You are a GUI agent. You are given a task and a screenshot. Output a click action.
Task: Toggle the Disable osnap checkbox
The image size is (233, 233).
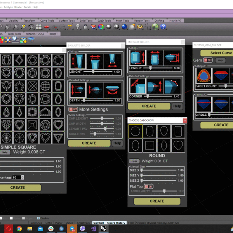point(38,218)
